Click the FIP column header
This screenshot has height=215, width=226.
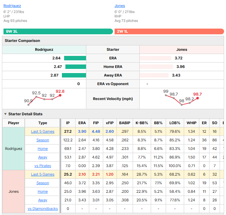tap(96, 123)
